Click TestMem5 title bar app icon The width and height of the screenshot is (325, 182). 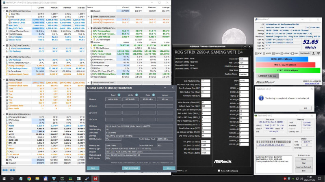256,116
